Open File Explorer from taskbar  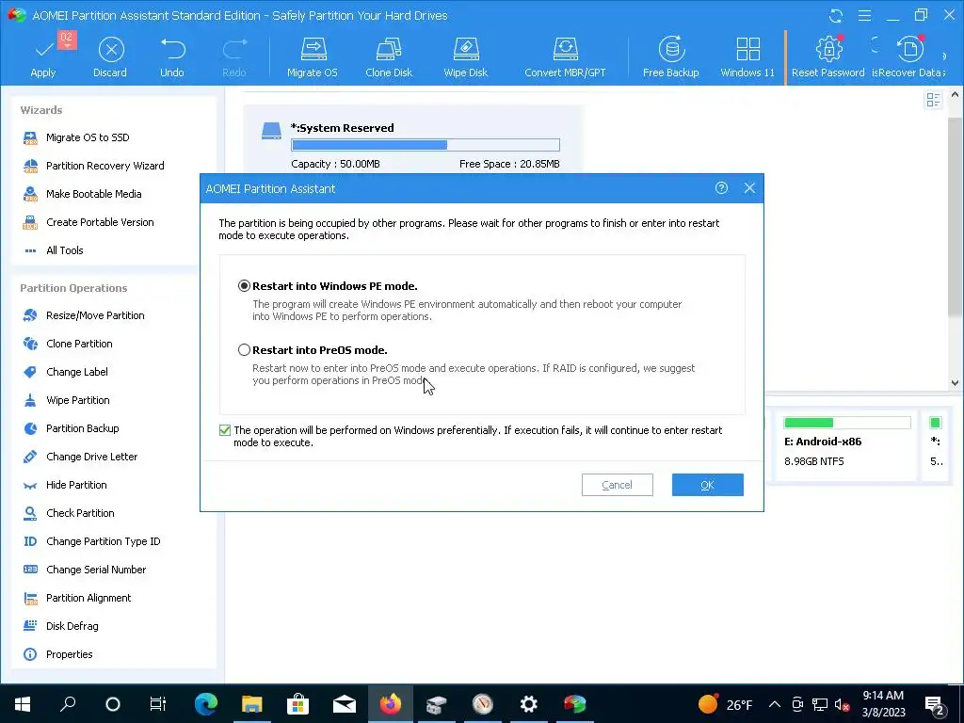pos(252,704)
